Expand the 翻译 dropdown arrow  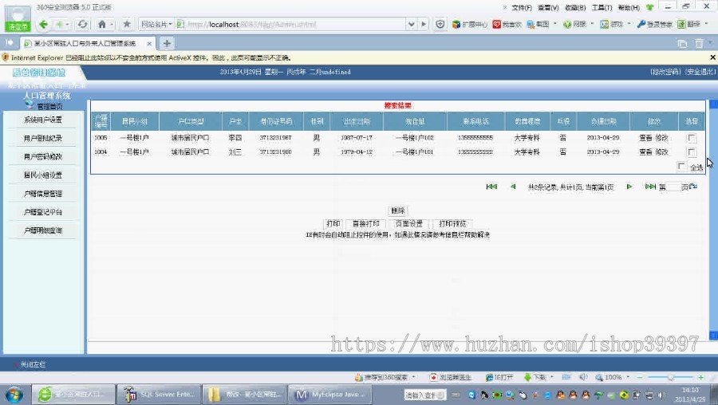click(x=707, y=24)
